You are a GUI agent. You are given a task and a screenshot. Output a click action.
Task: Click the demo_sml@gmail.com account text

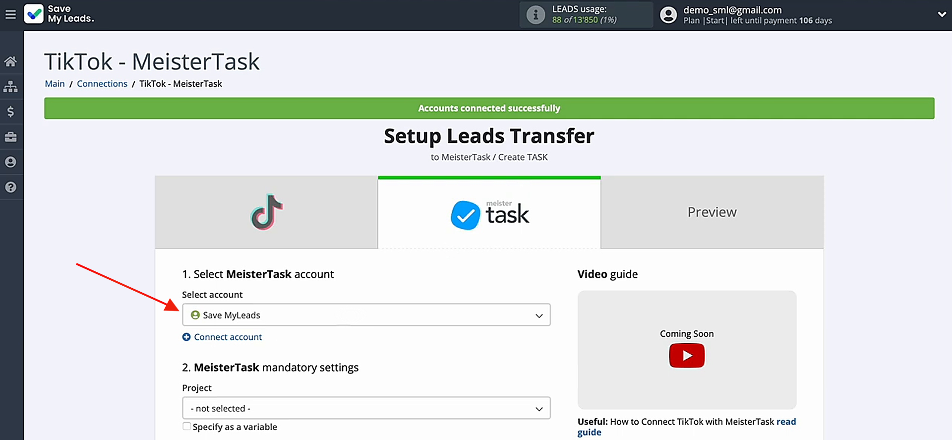click(732, 10)
